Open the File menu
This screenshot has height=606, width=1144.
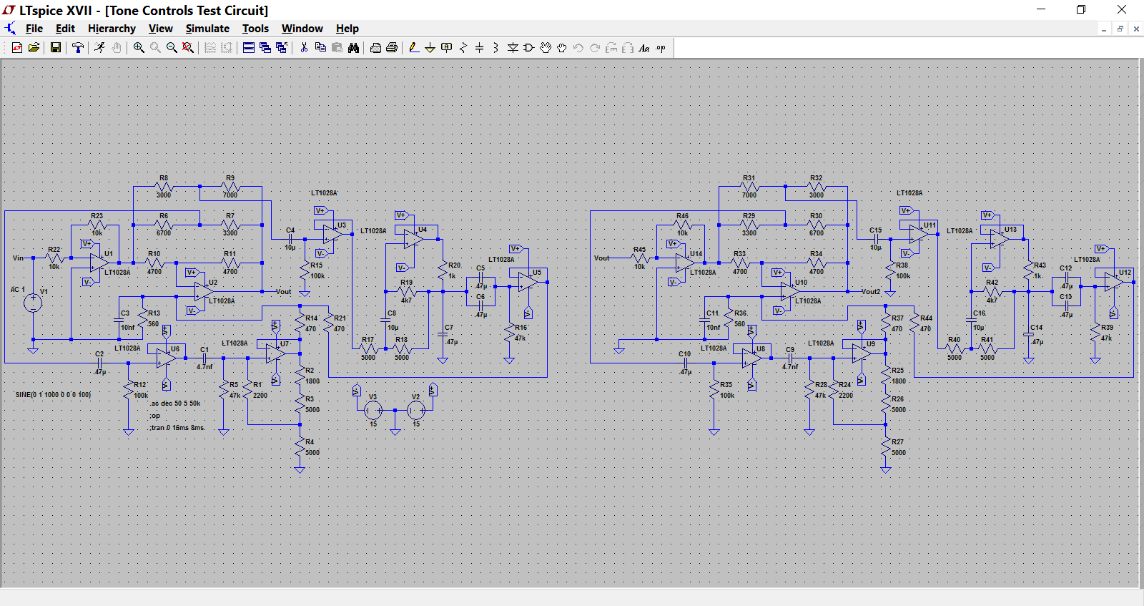34,29
